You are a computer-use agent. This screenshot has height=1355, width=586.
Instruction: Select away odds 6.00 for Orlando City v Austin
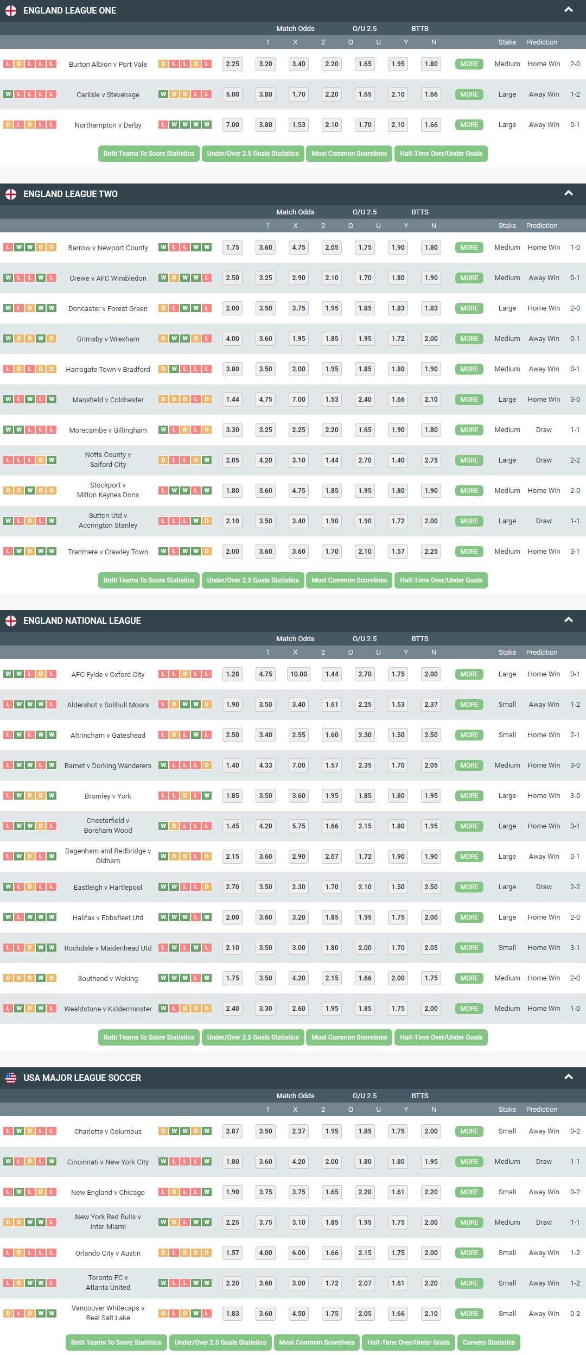[299, 1253]
